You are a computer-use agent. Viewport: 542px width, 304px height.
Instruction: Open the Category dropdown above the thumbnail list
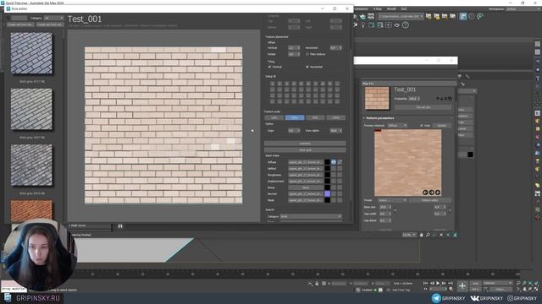click(x=53, y=18)
